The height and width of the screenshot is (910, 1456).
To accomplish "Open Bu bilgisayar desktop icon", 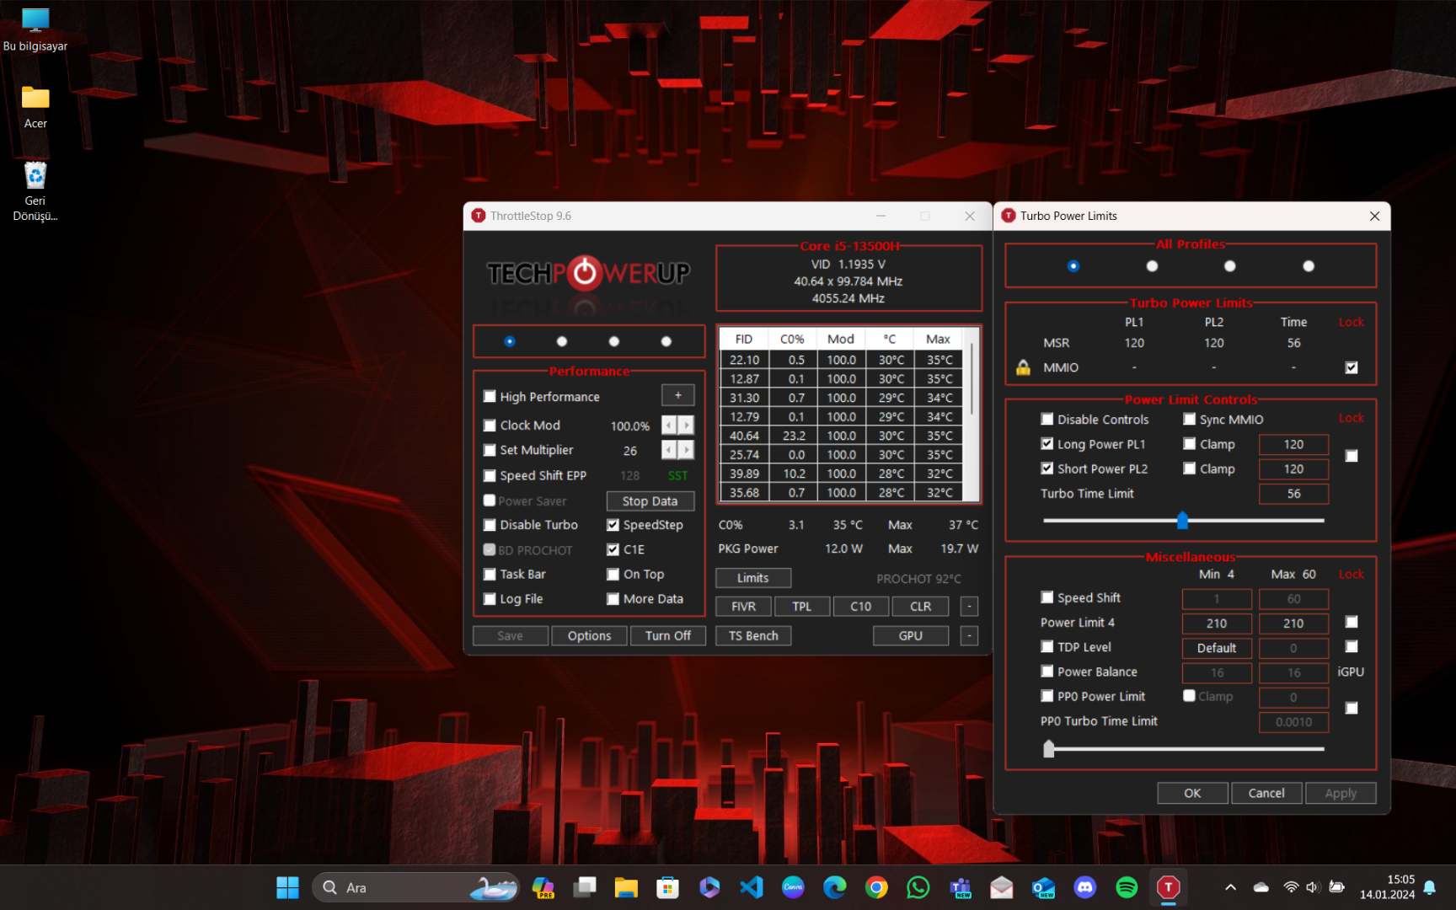I will 35,29.
